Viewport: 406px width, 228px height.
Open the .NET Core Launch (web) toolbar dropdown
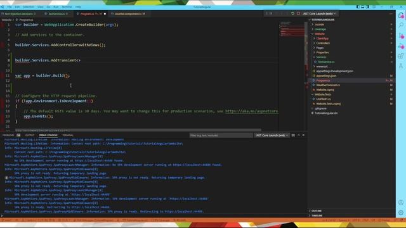coord(320,13)
